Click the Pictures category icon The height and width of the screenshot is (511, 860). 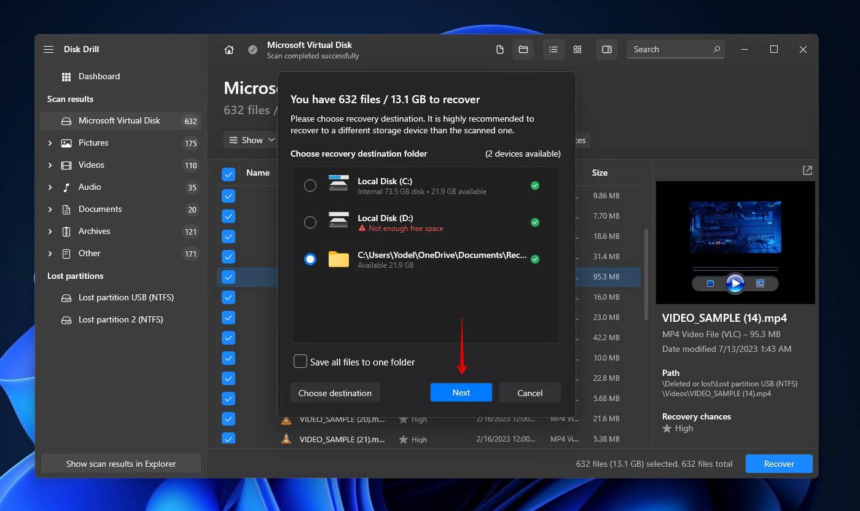(x=66, y=143)
